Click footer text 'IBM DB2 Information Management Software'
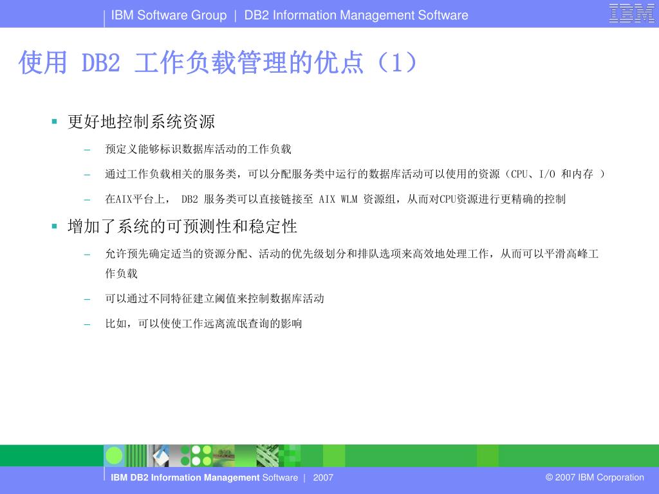Screen dimensions: 659x494 [x=204, y=478]
